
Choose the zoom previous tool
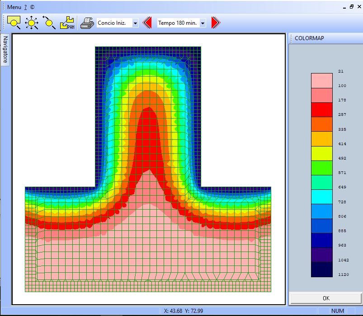[x=49, y=23]
